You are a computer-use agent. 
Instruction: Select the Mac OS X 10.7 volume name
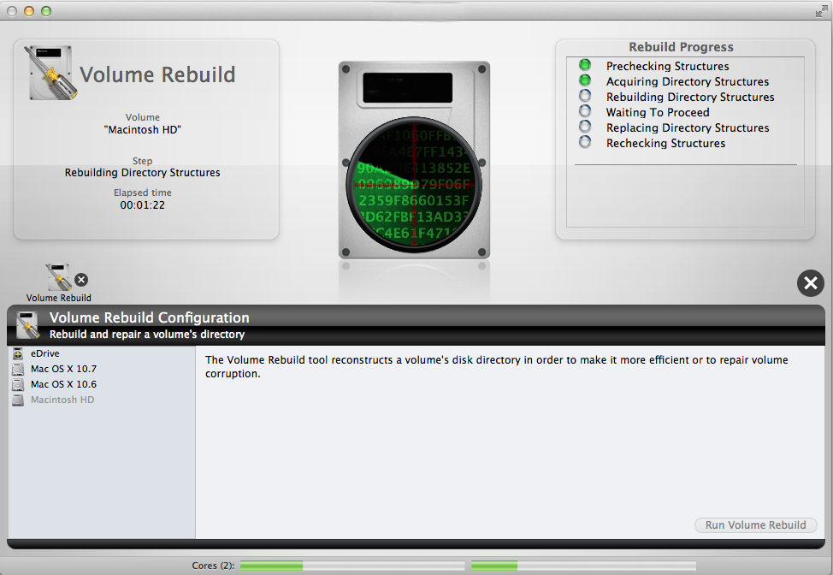[64, 369]
